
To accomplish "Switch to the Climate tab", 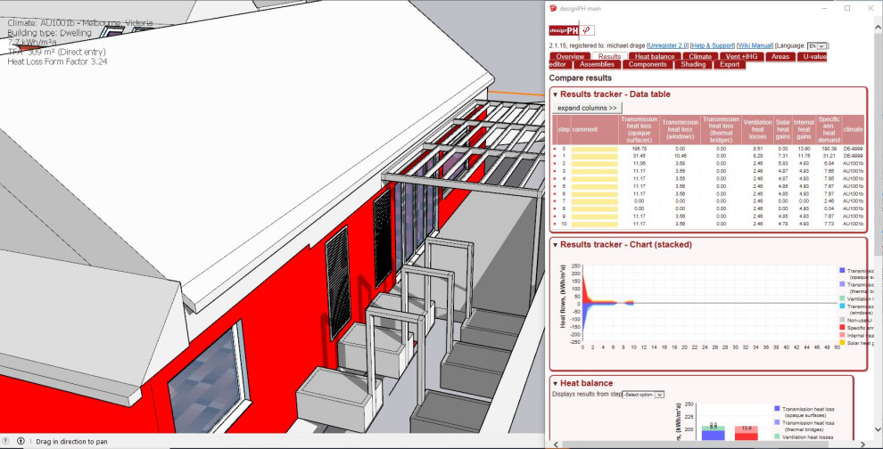I will 699,56.
